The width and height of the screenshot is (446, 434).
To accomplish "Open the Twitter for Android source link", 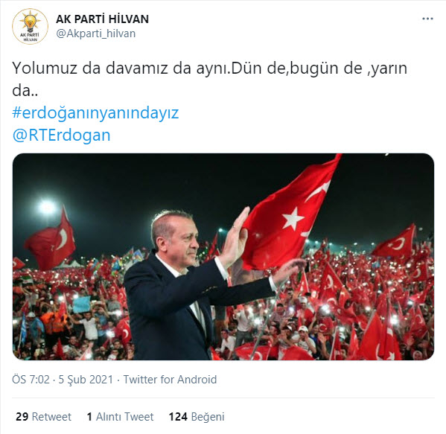I will [170, 380].
